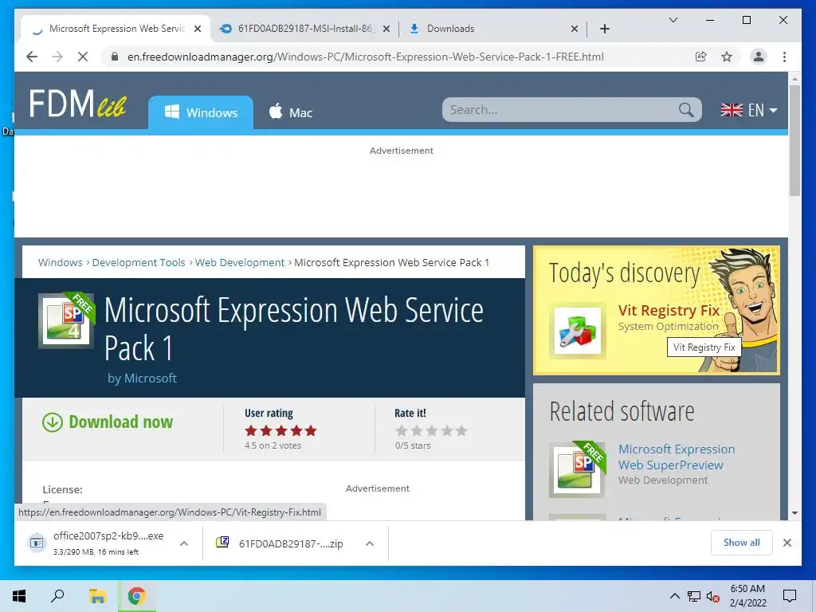
Task: Click the browser back arrow
Action: (x=32, y=57)
